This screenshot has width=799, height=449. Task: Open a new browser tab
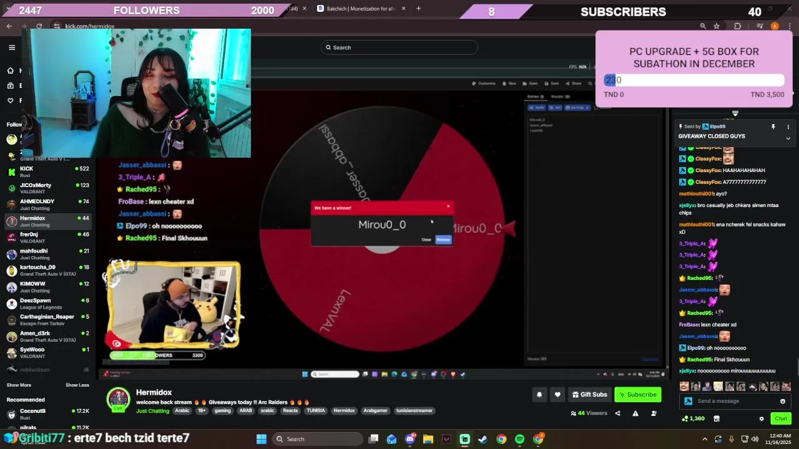click(x=418, y=9)
